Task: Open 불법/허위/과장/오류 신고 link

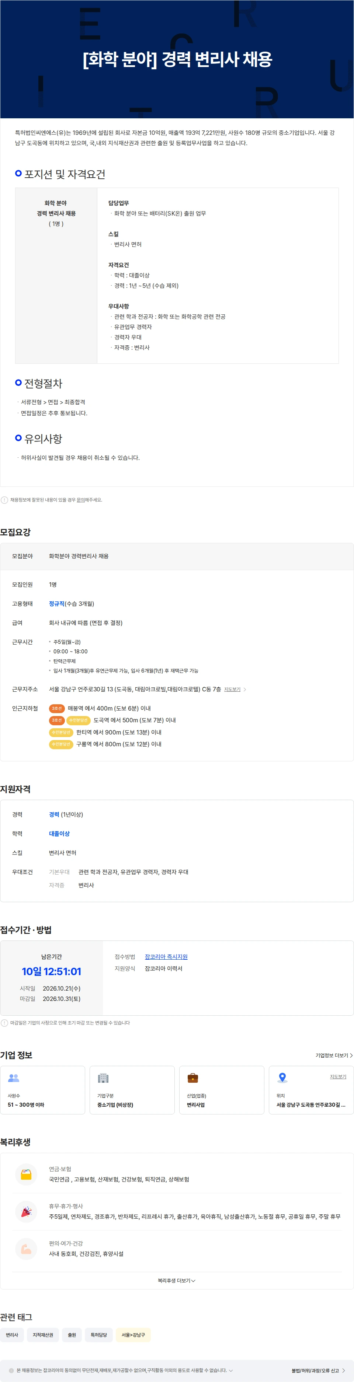Action: [319, 1370]
